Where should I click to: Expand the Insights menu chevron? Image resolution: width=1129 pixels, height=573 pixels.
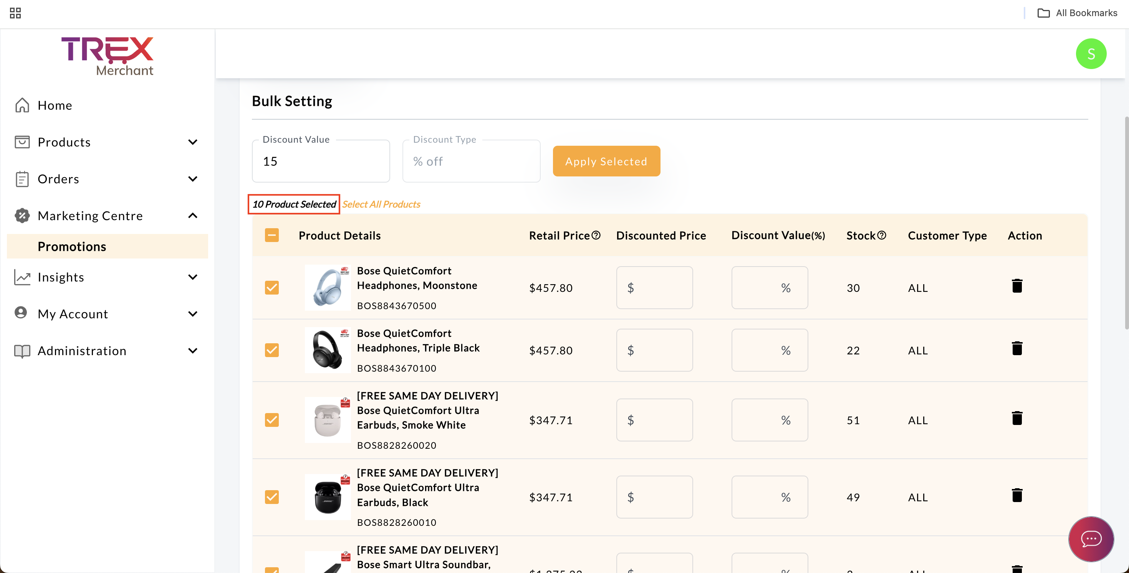(x=193, y=277)
